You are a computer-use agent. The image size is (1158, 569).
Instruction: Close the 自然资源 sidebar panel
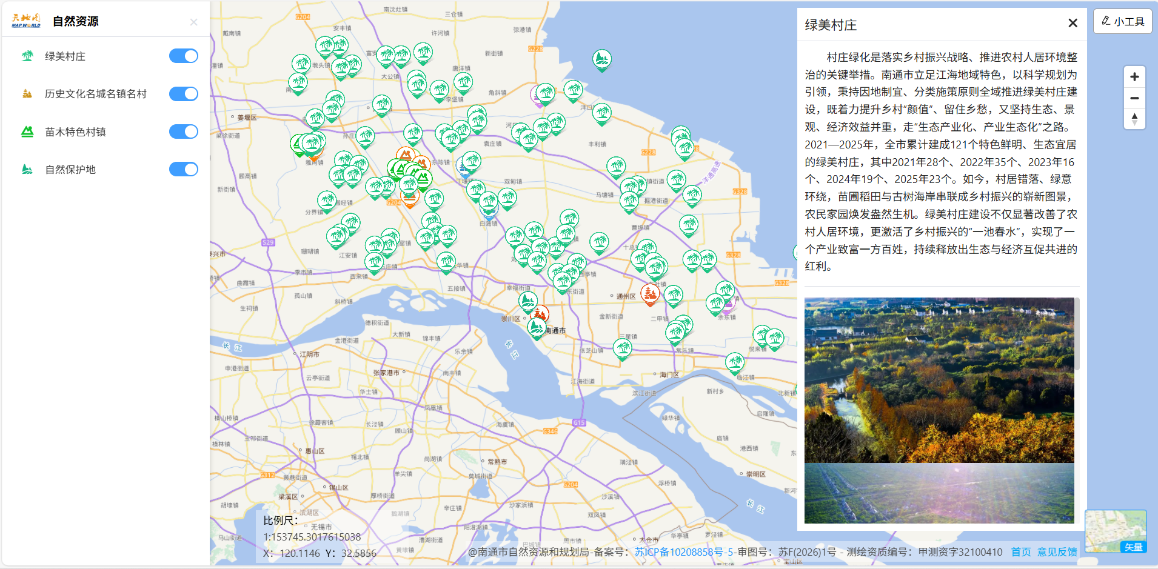pyautogui.click(x=193, y=22)
